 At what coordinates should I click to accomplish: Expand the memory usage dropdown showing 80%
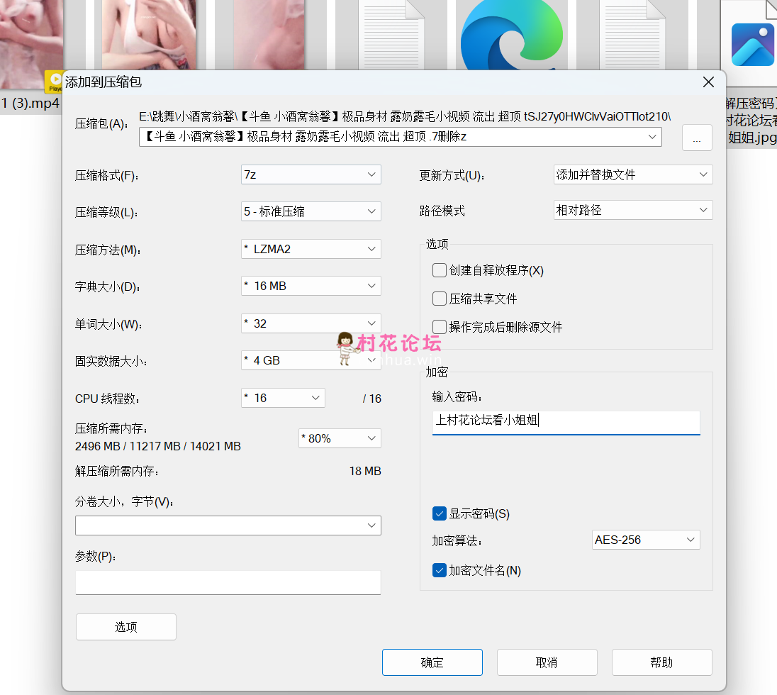tap(340, 438)
